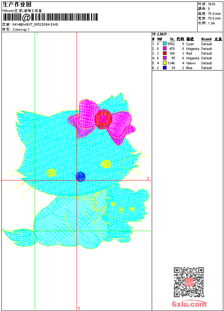Click the barcode strip under the title
Viewport: 224px width, 311px height.
tap(50, 17)
